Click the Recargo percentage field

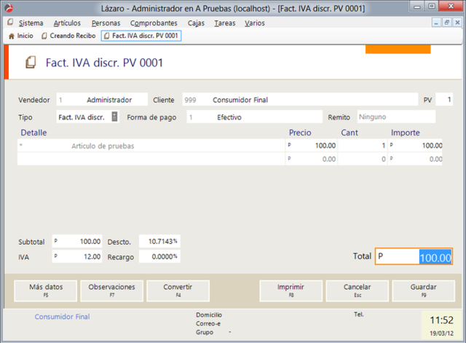point(159,256)
